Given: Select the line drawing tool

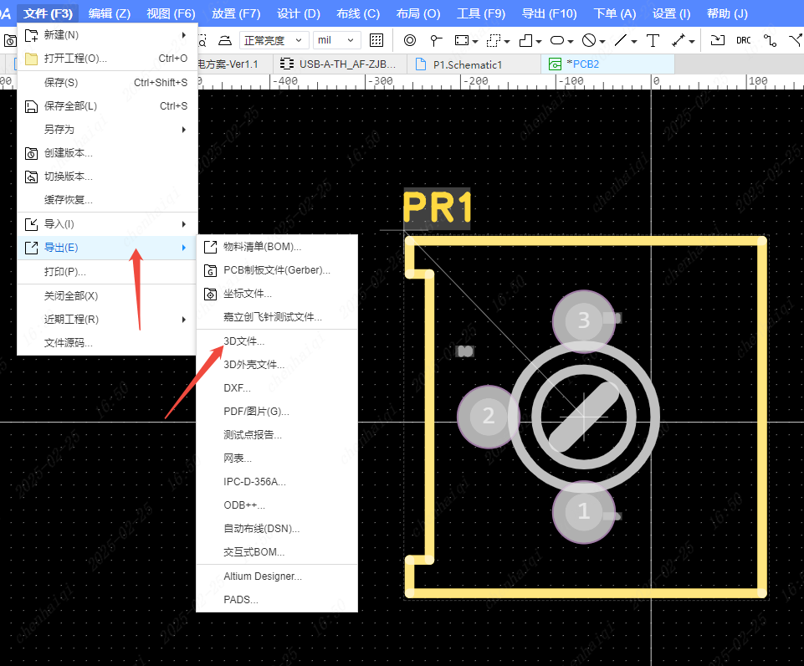Looking at the screenshot, I should tap(621, 40).
